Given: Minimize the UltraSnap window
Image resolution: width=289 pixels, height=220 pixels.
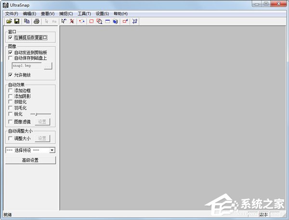Looking at the screenshot, I should [x=257, y=4].
